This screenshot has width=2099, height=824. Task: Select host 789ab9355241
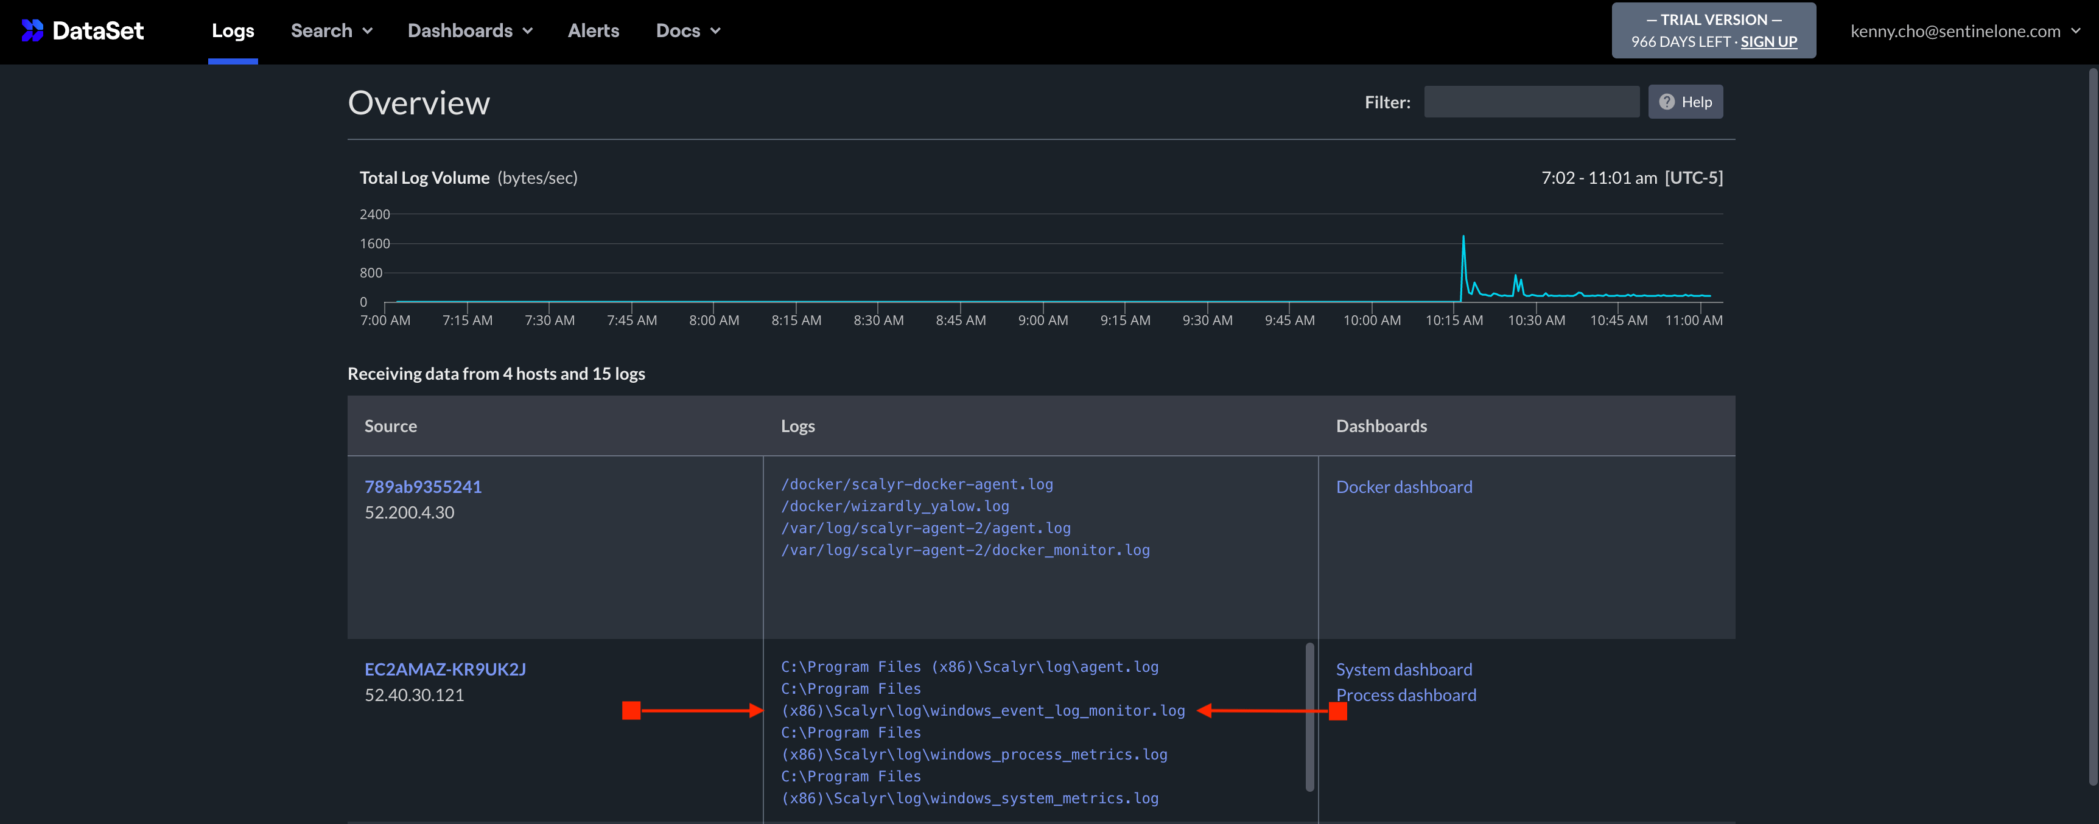(x=423, y=486)
